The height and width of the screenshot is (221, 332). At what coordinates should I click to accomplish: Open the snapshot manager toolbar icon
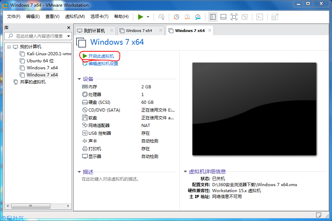coord(198,17)
